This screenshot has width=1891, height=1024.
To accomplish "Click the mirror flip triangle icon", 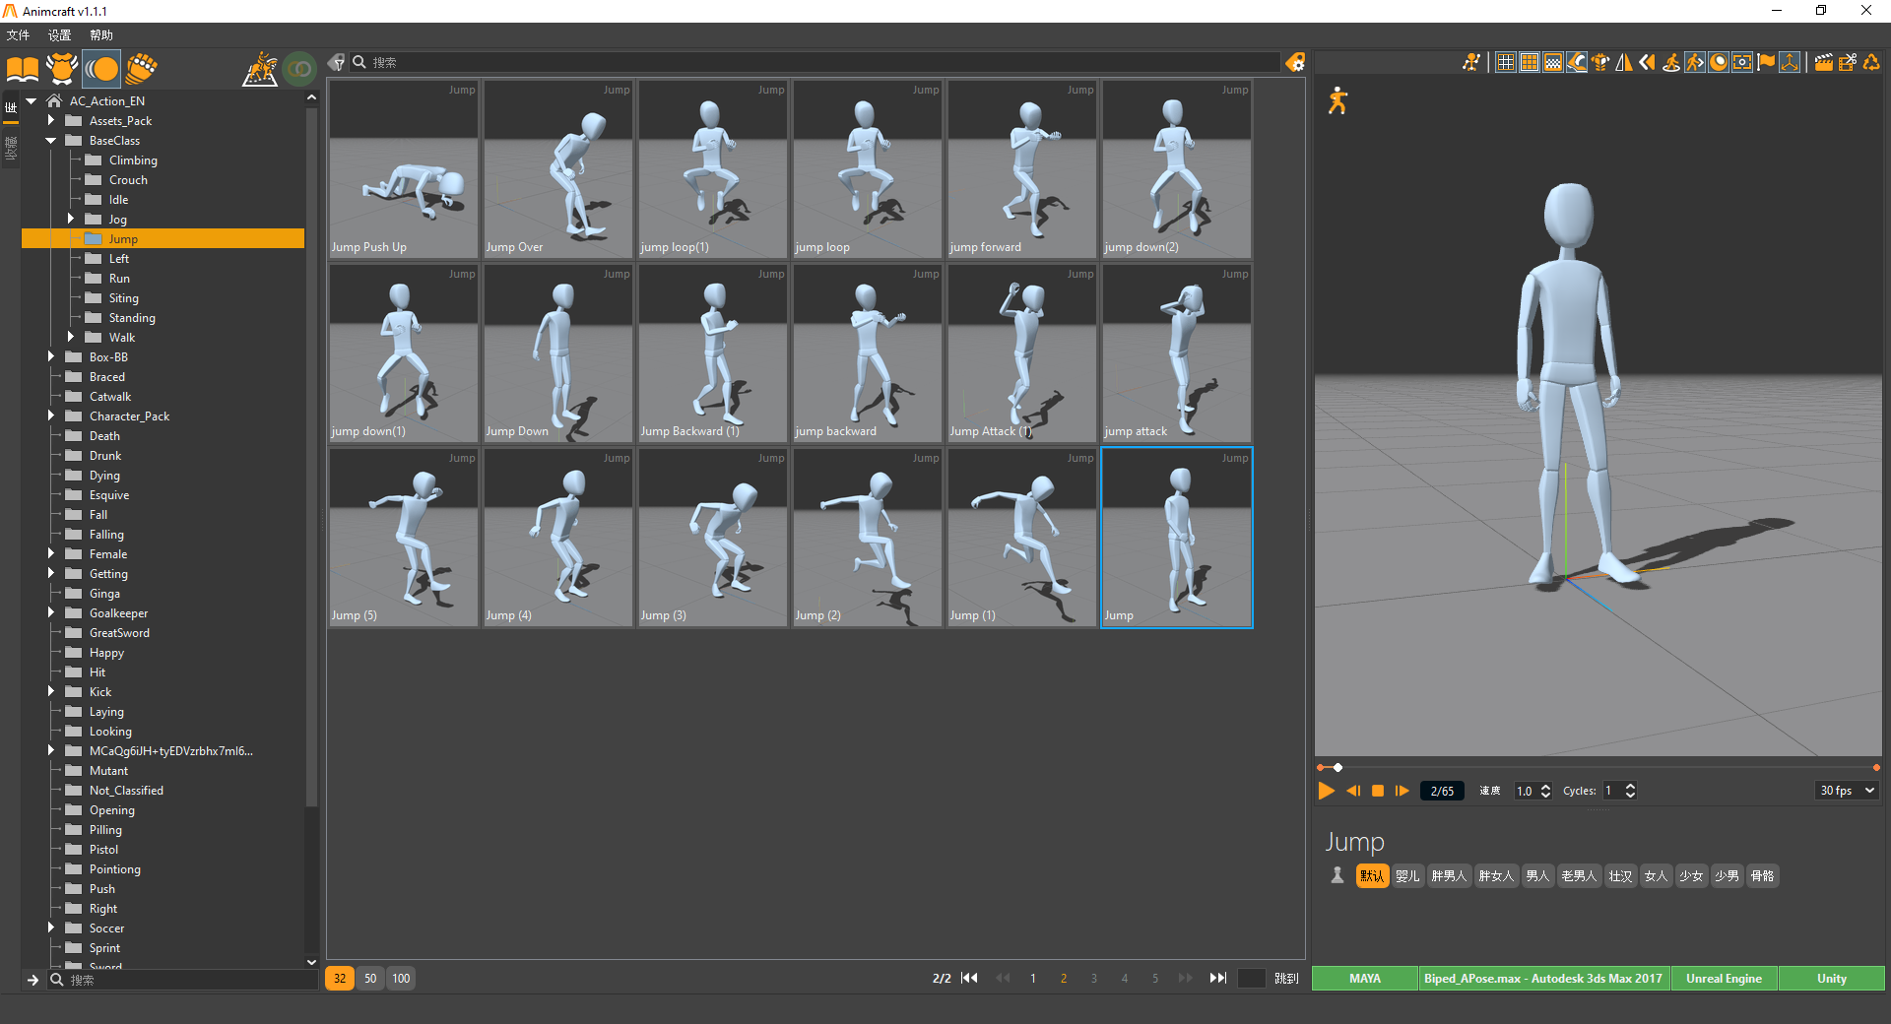I will pos(1624,62).
